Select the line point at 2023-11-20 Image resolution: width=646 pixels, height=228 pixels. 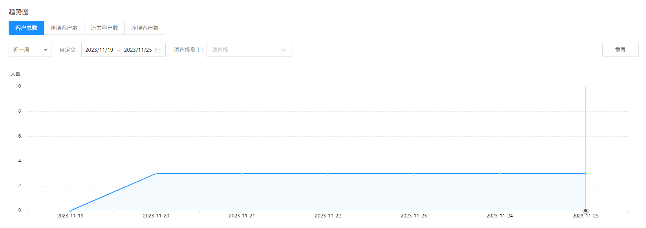click(156, 173)
